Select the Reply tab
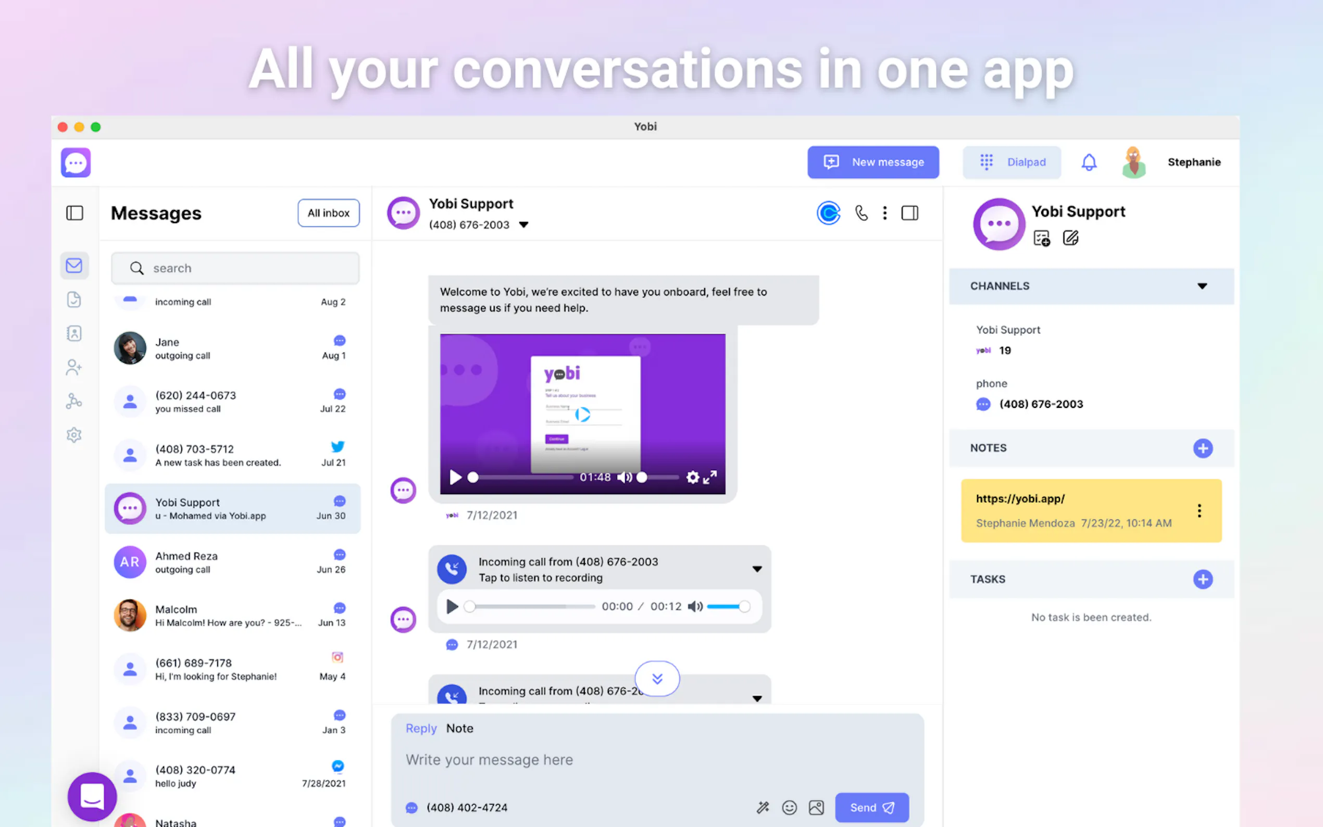Image resolution: width=1323 pixels, height=827 pixels. [x=420, y=728]
